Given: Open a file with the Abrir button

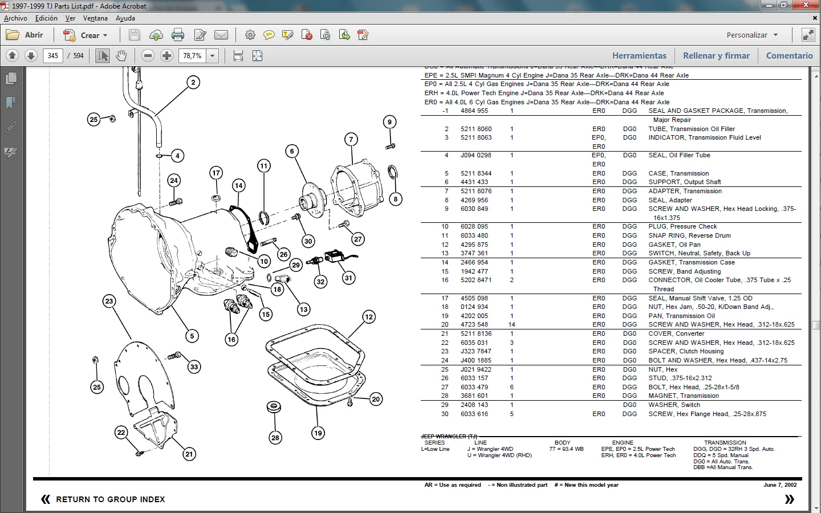Looking at the screenshot, I should point(25,35).
